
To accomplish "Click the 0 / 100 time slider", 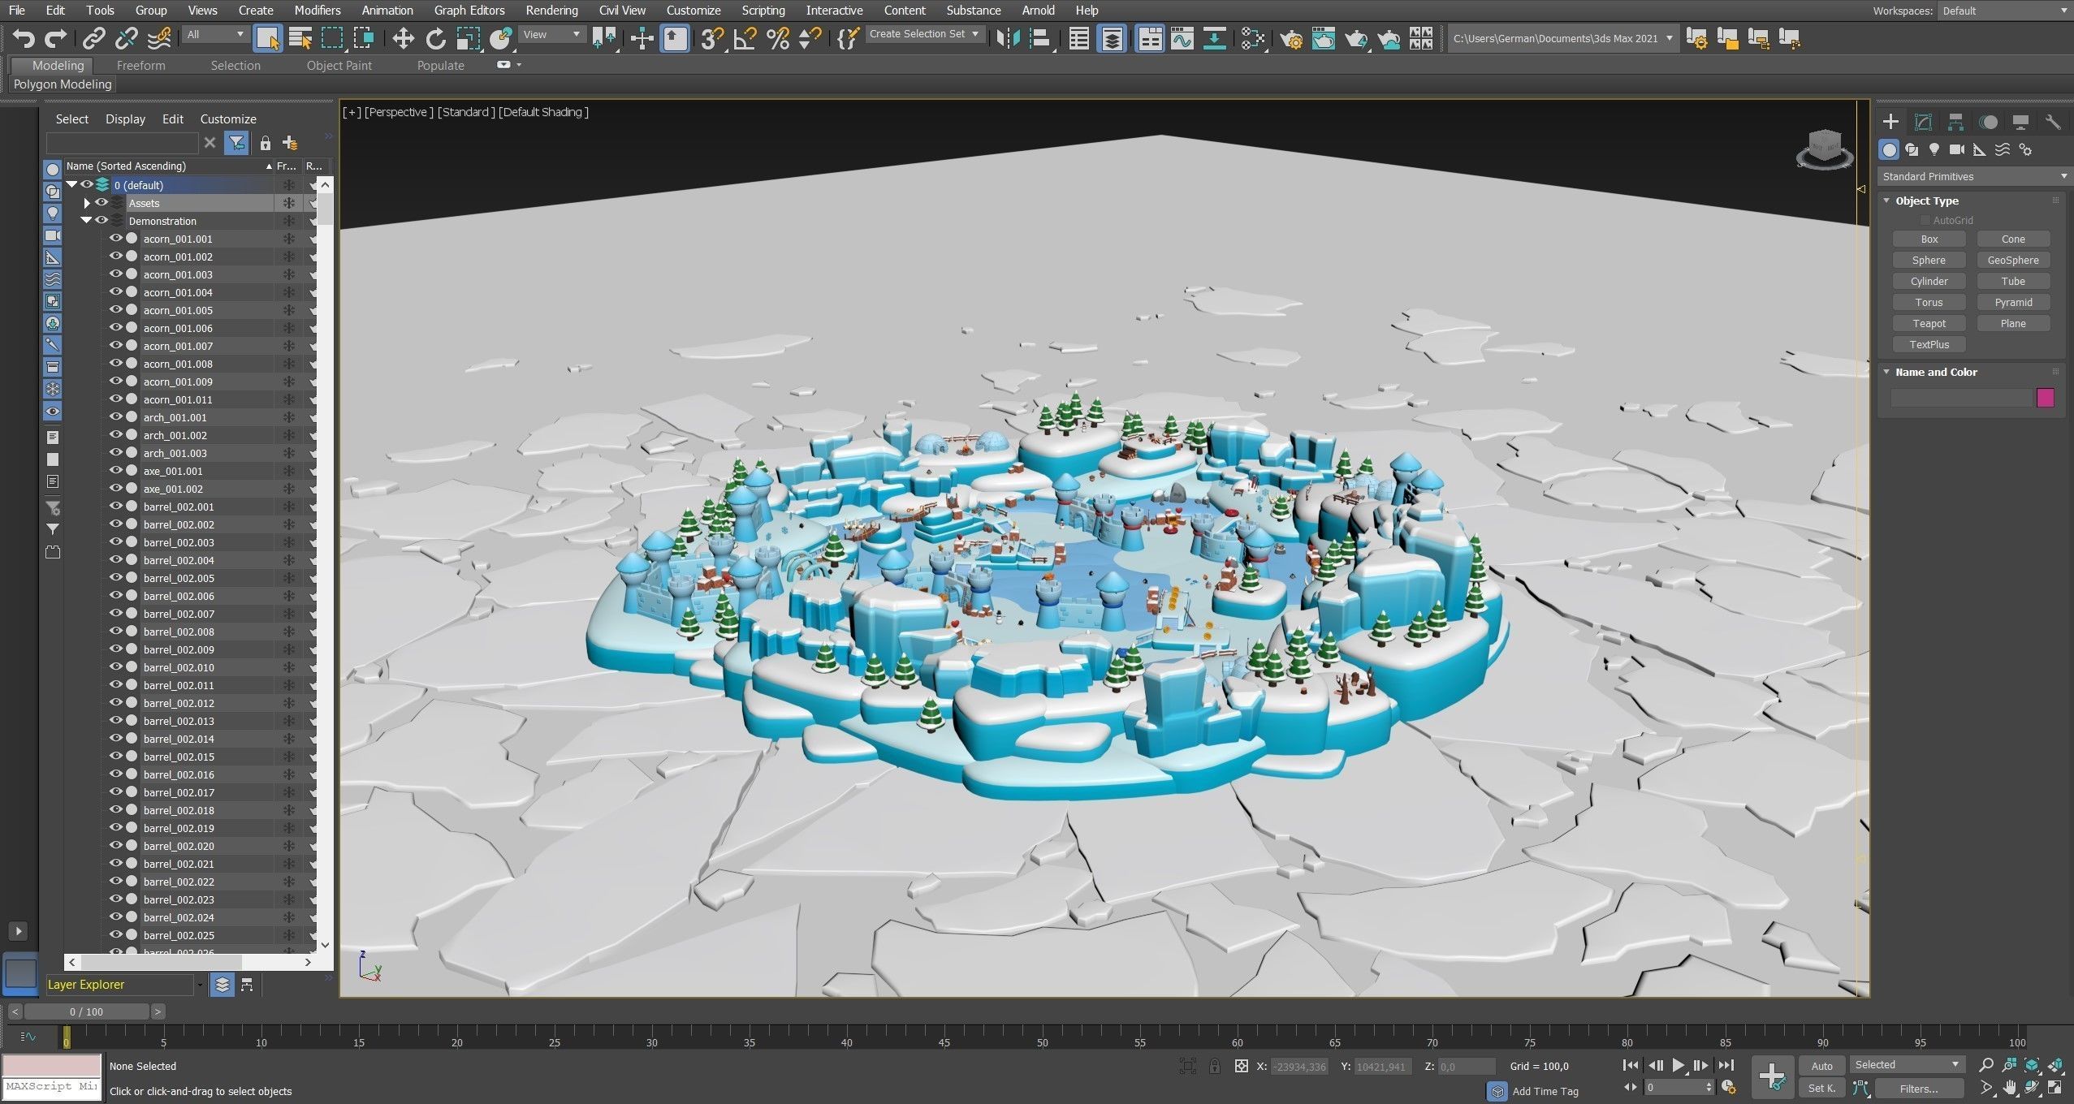I will [x=87, y=1011].
